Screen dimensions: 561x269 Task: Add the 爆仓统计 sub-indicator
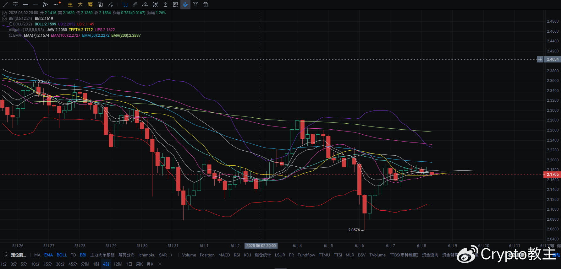tap(263, 255)
